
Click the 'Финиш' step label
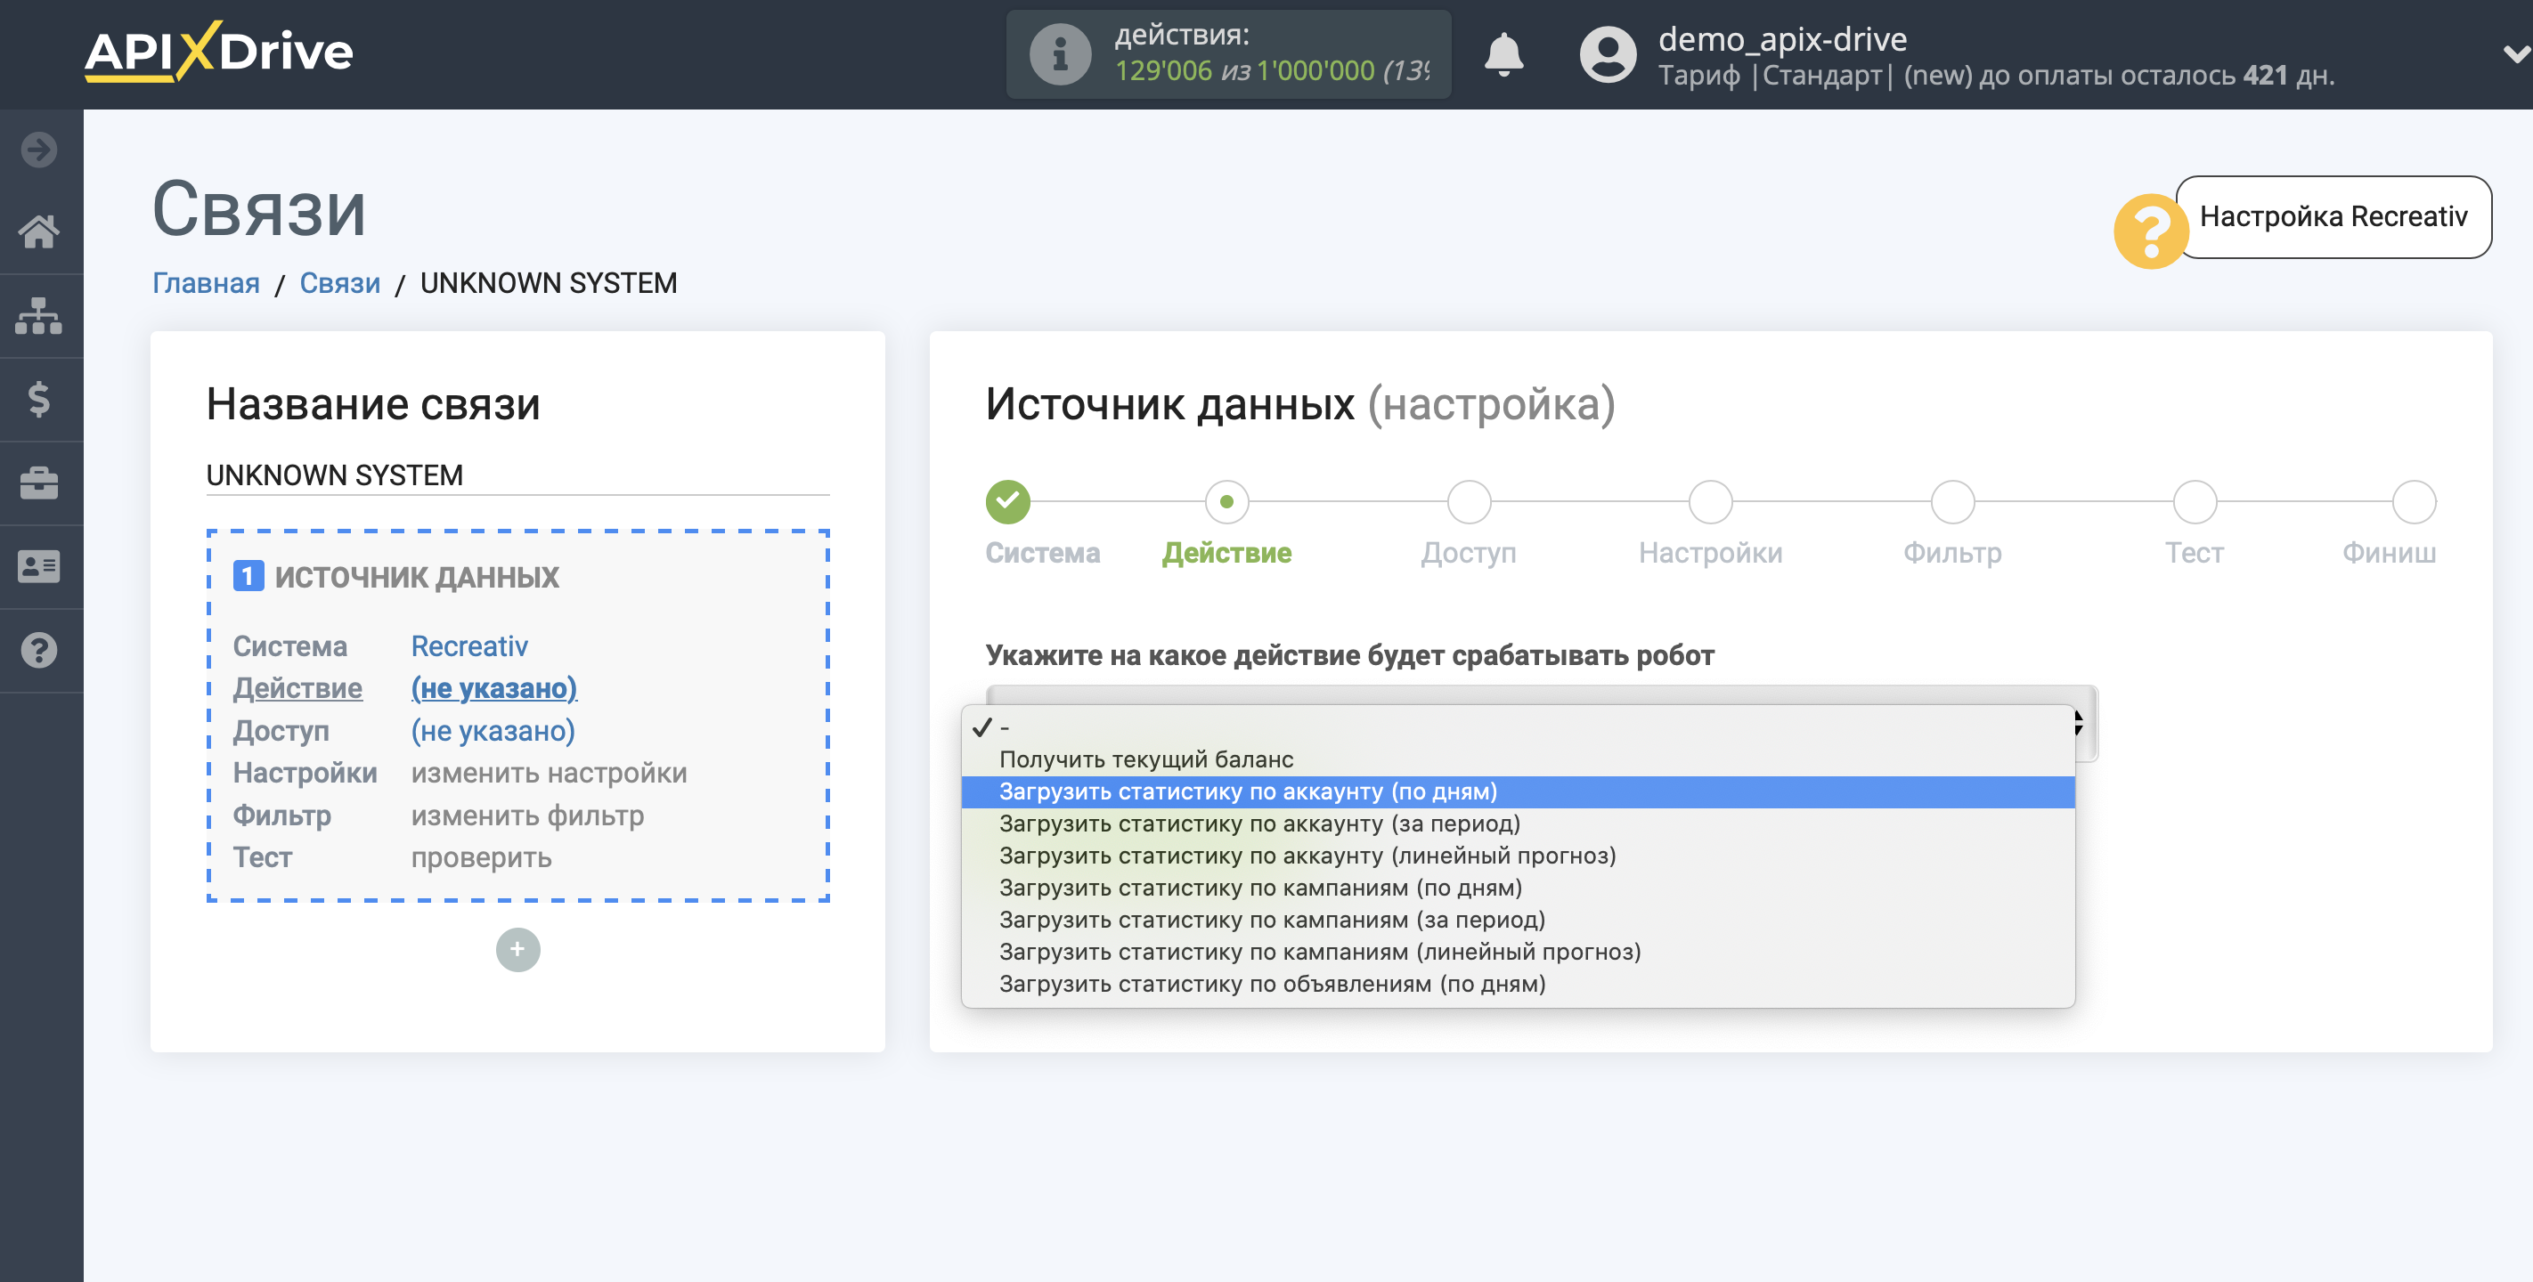2389,553
